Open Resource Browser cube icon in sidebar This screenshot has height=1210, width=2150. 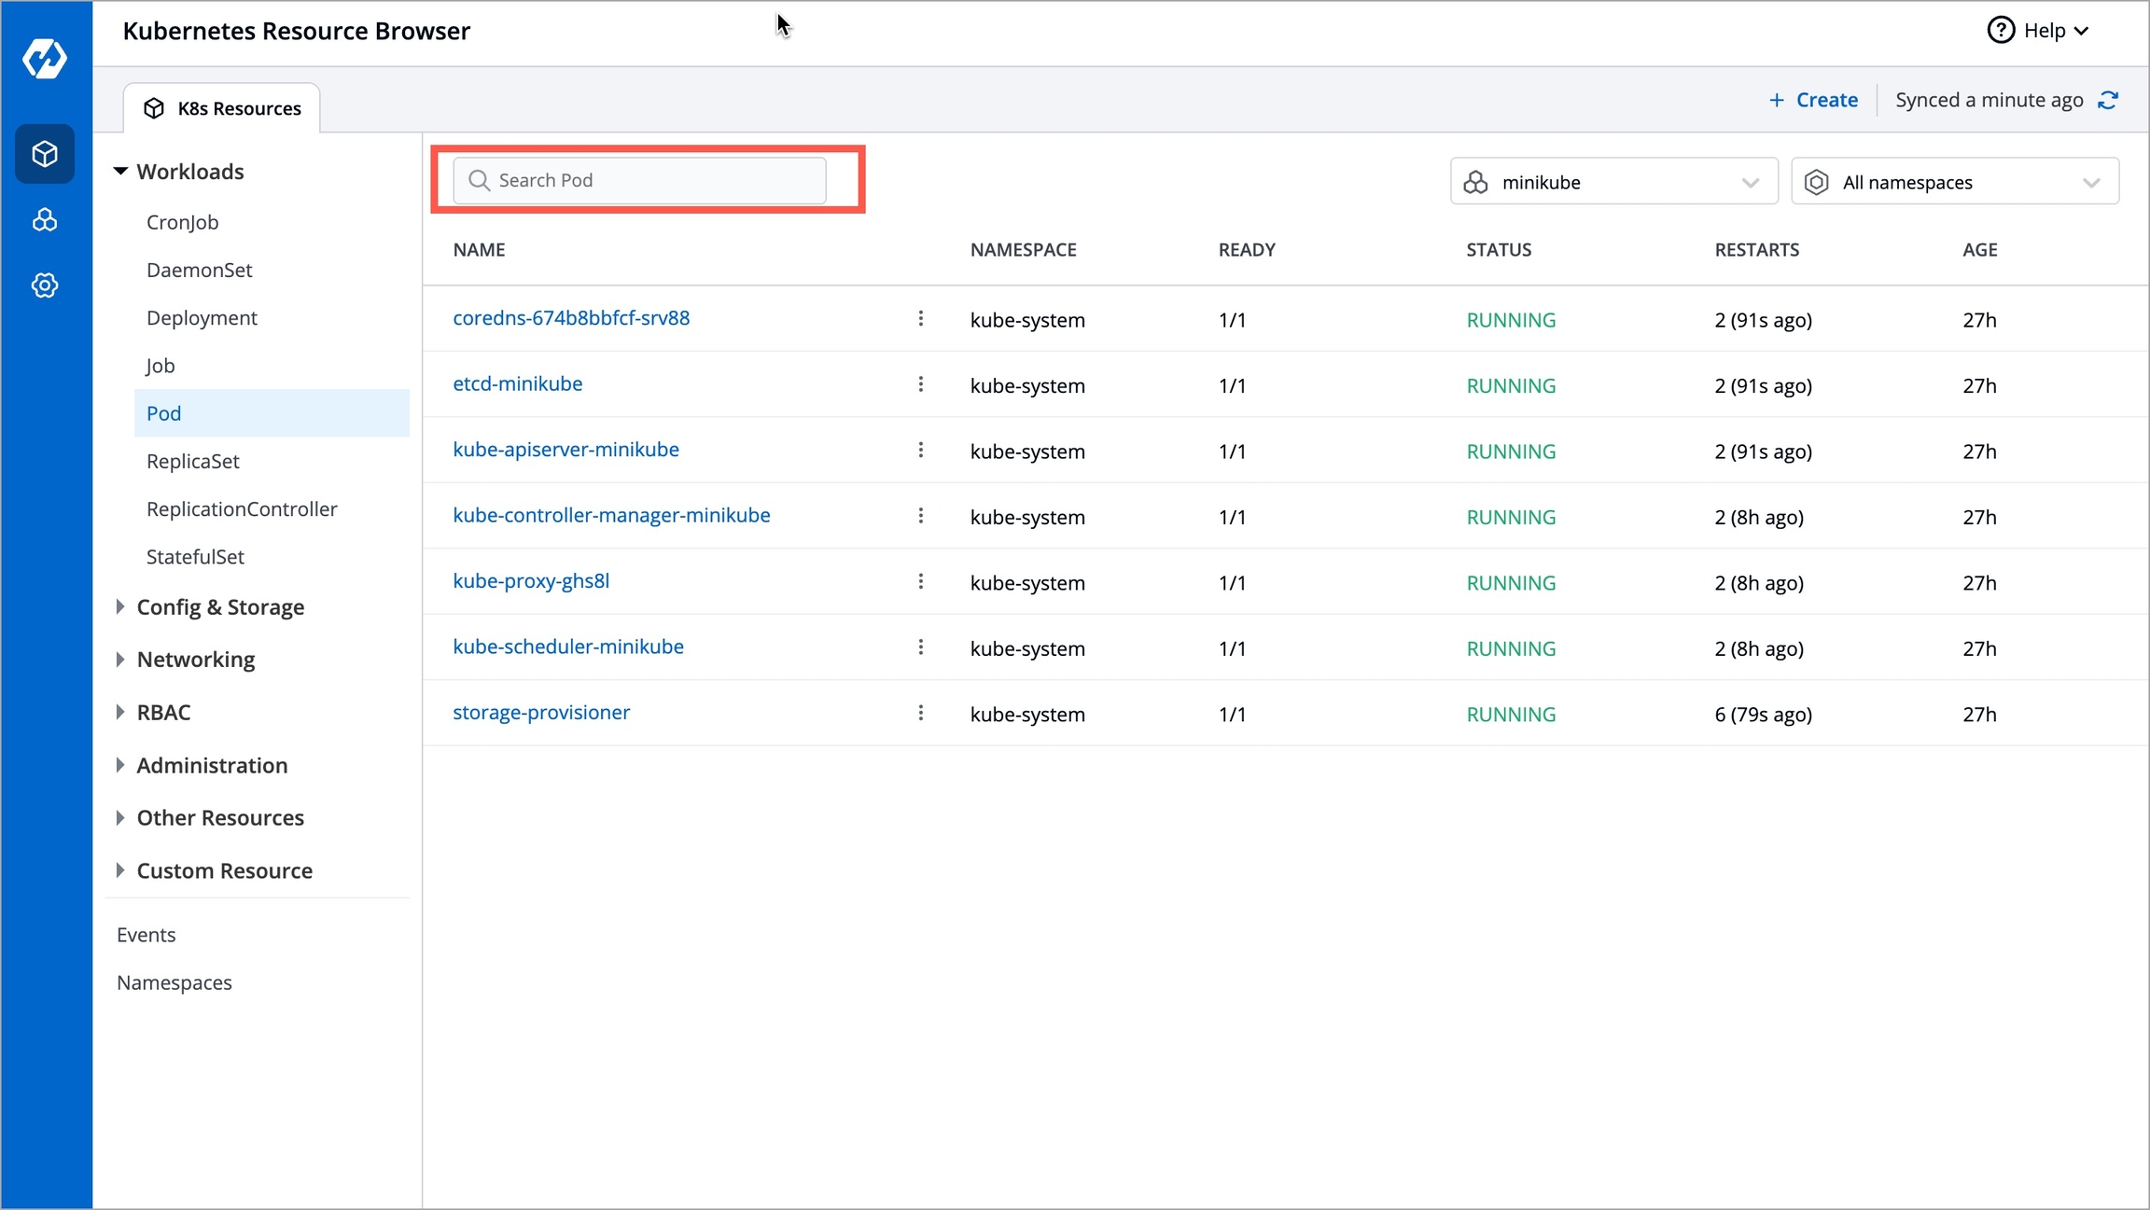click(x=45, y=154)
